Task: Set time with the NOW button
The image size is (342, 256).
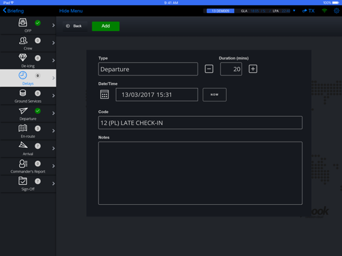Action: coord(214,95)
